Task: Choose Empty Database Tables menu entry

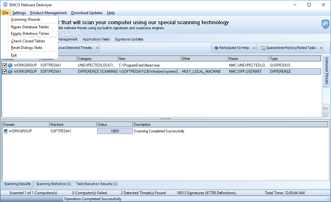Action: [30, 34]
